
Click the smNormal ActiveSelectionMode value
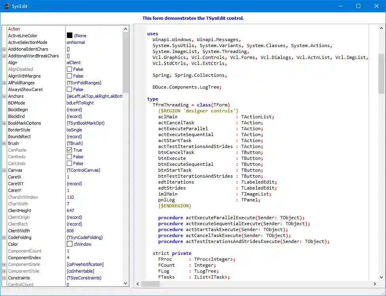click(76, 42)
